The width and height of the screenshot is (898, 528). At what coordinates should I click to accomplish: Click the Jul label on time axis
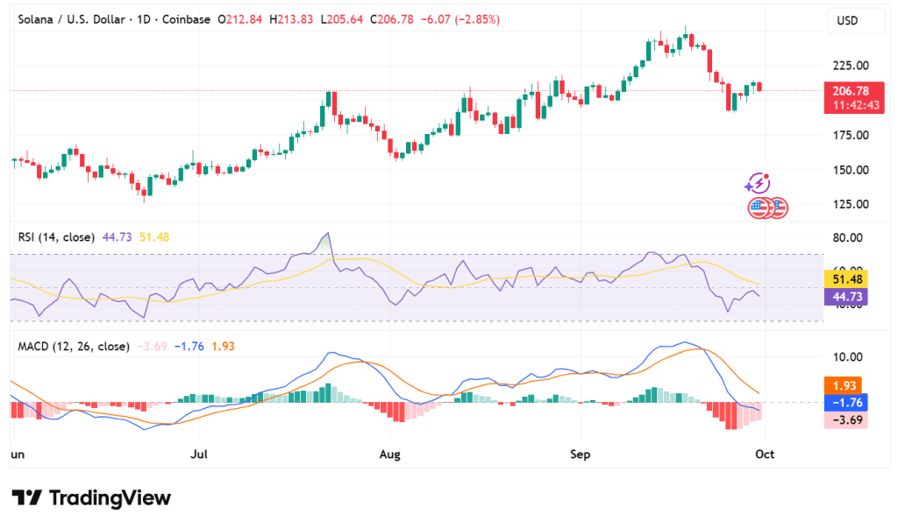(x=199, y=455)
